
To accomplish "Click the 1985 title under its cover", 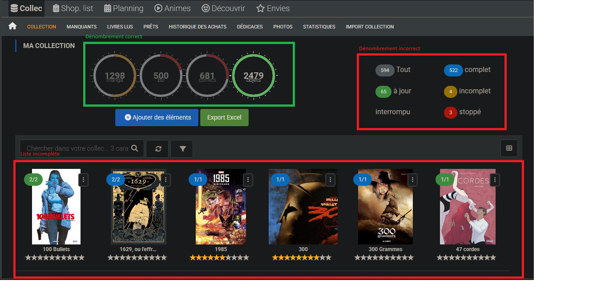I will pyautogui.click(x=221, y=249).
